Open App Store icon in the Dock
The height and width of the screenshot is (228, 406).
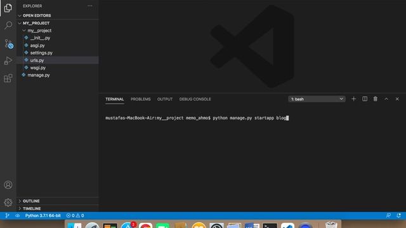128,225
